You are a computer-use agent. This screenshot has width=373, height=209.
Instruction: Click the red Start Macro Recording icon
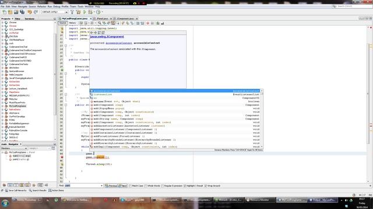(147, 23)
